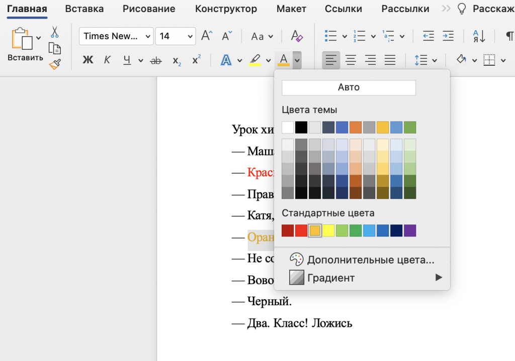Image resolution: width=515 pixels, height=361 pixels.
Task: Sort text with the А-Я sort icon
Action: tap(479, 36)
